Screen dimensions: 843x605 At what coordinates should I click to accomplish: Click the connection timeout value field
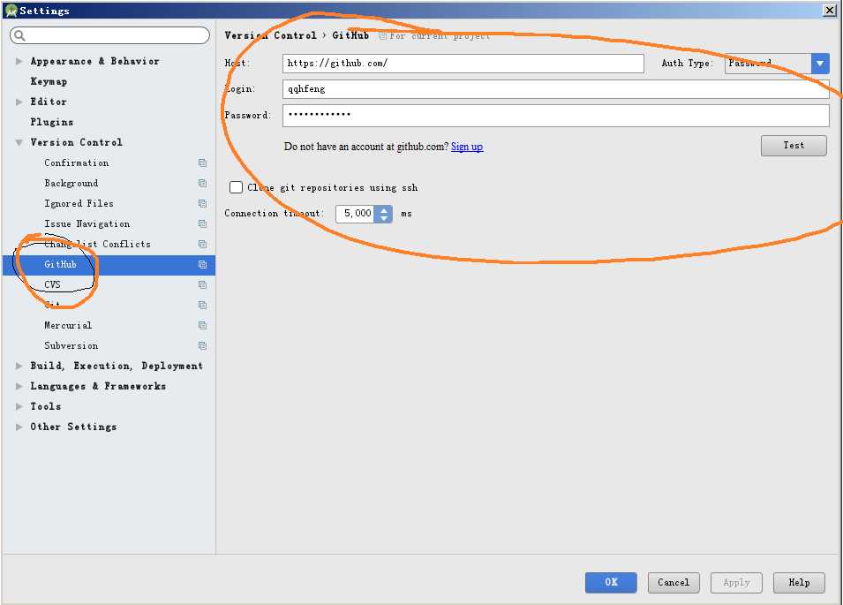[356, 214]
